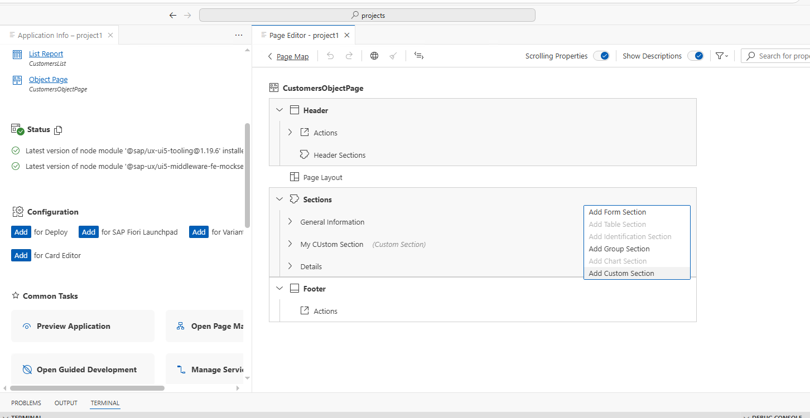
Task: Collapse the Header node
Action: (x=279, y=110)
